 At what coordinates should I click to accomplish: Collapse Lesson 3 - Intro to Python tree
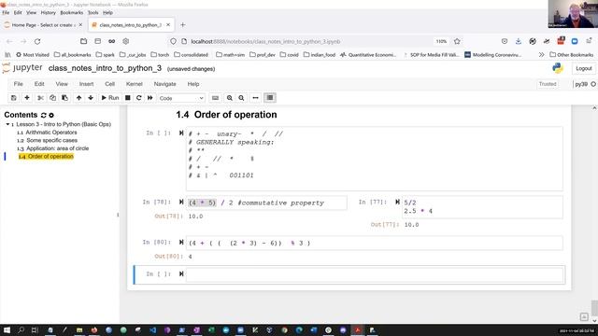click(7, 124)
